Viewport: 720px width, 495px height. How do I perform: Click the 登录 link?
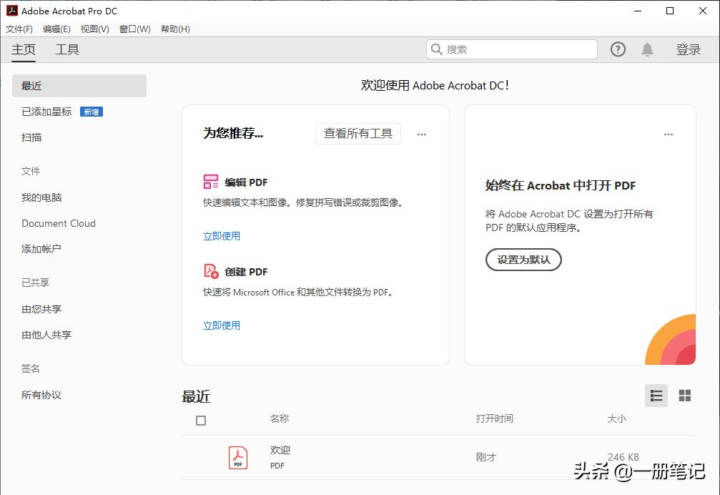click(688, 49)
